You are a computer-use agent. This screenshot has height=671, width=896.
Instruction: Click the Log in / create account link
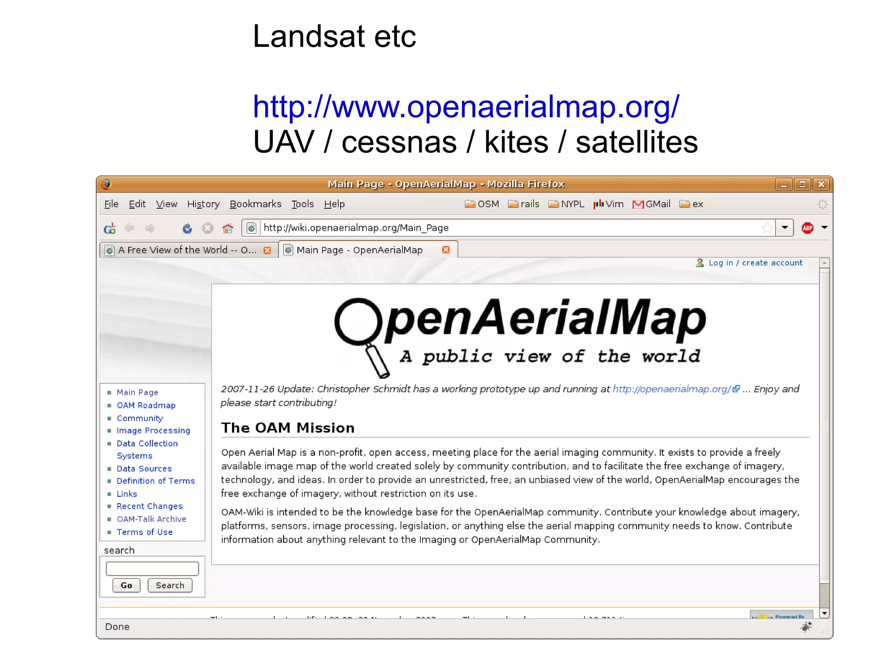coord(756,263)
